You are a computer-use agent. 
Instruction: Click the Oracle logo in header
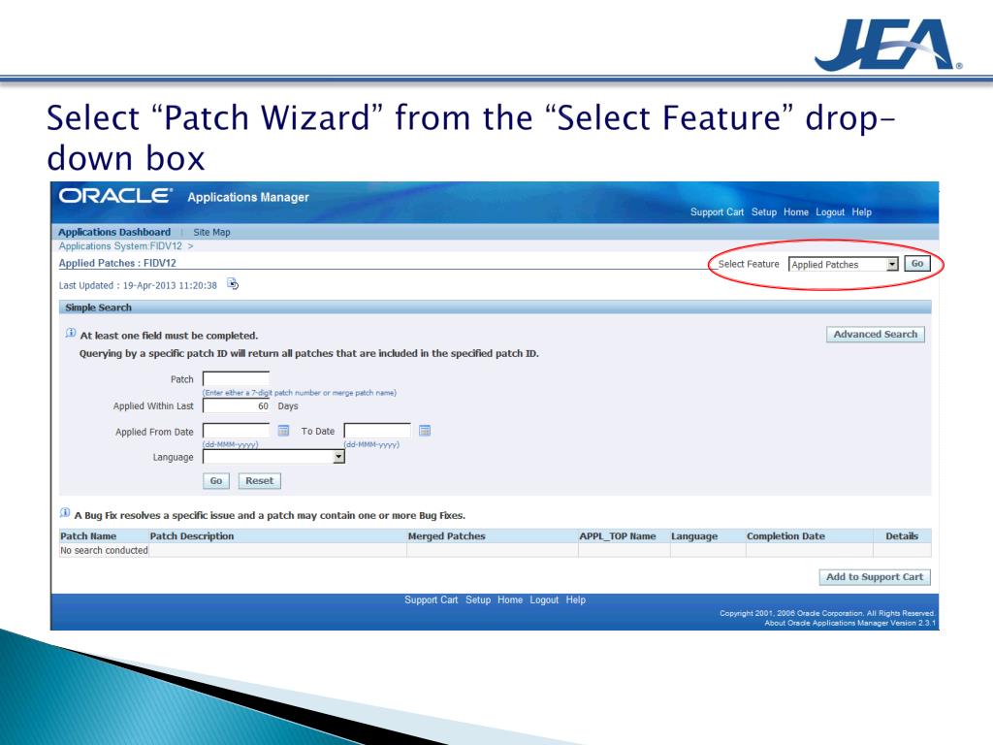coord(115,196)
